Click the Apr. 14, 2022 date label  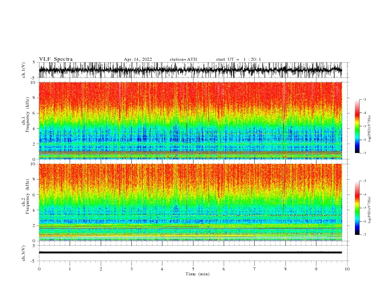pyautogui.click(x=138, y=59)
